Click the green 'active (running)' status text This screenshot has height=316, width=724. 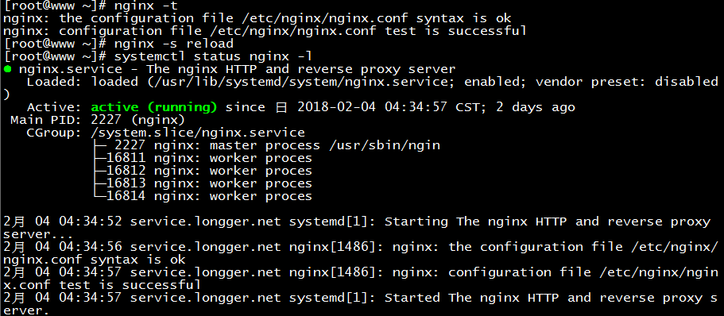pos(153,107)
